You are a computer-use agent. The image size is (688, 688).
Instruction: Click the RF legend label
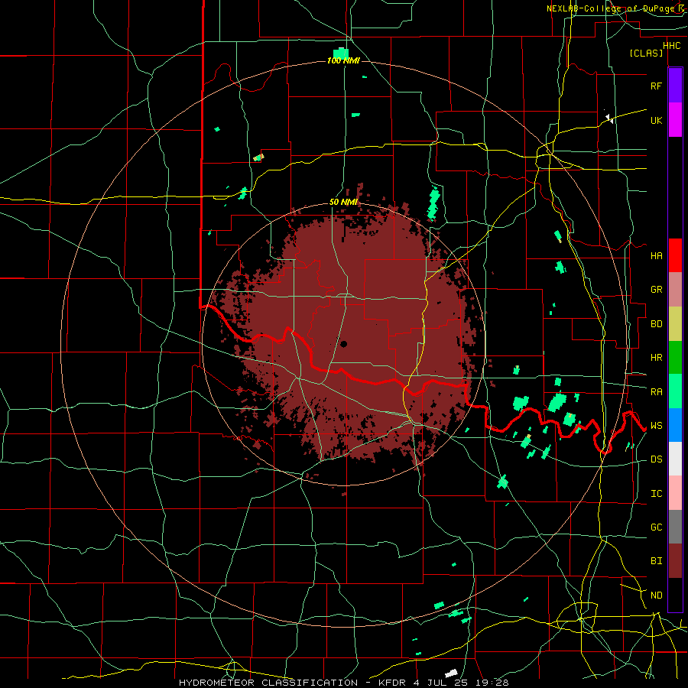[x=656, y=86]
